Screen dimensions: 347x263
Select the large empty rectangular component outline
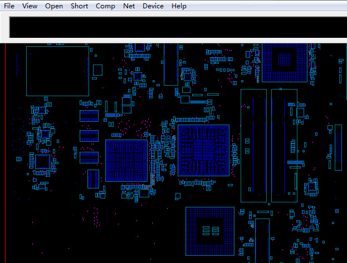[57, 71]
